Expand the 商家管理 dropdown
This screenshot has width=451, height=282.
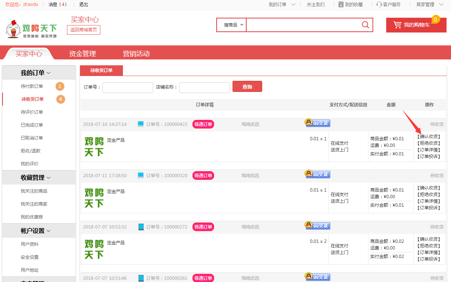click(x=430, y=4)
